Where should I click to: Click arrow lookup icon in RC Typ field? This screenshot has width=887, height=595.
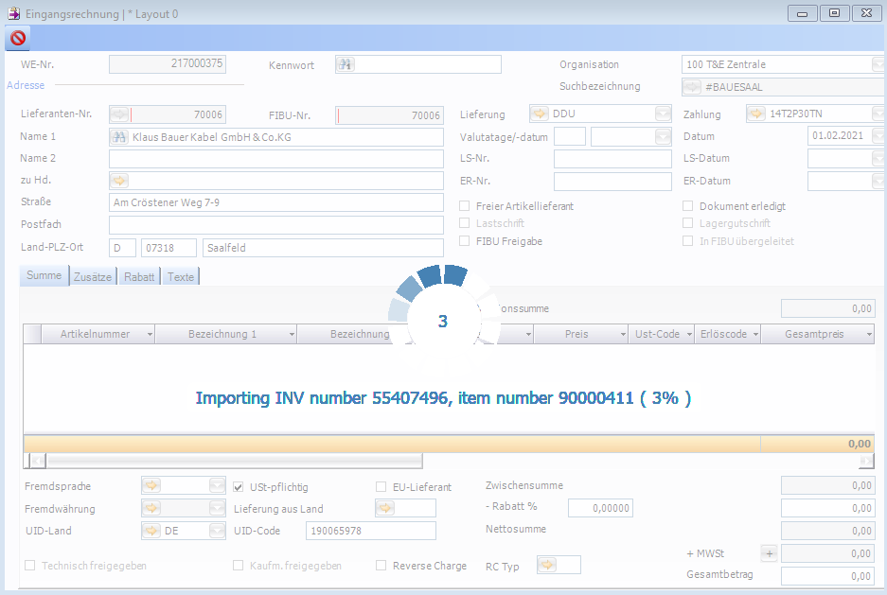[x=547, y=565]
